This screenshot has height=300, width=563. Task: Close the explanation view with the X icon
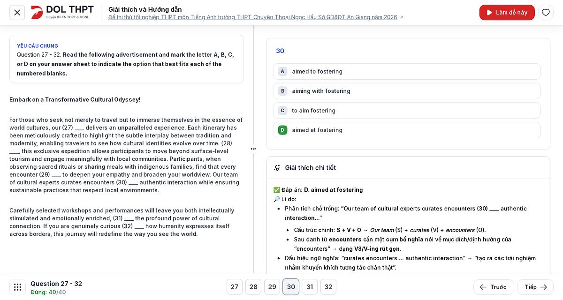[x=17, y=13]
